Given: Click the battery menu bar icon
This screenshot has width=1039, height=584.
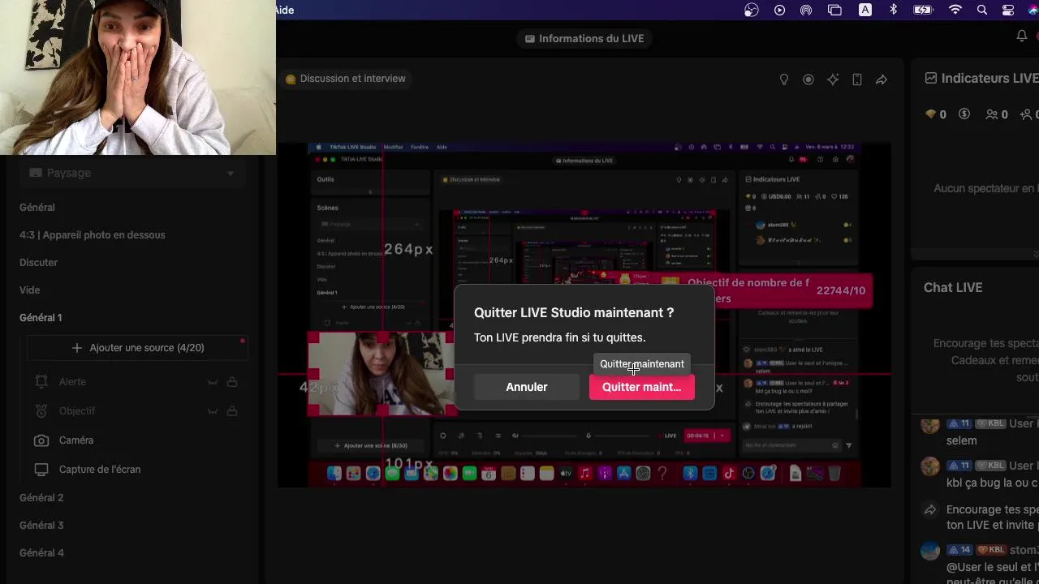Looking at the screenshot, I should pos(923,10).
